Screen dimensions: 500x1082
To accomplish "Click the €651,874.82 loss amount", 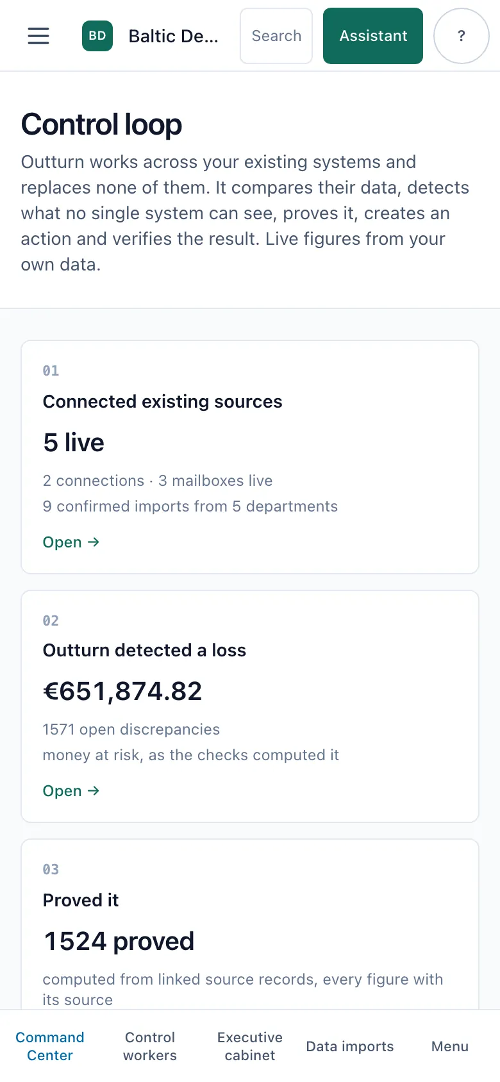I will click(122, 691).
